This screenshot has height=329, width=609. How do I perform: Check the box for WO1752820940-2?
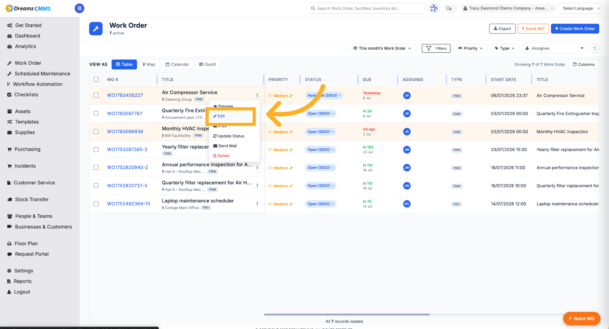point(96,167)
